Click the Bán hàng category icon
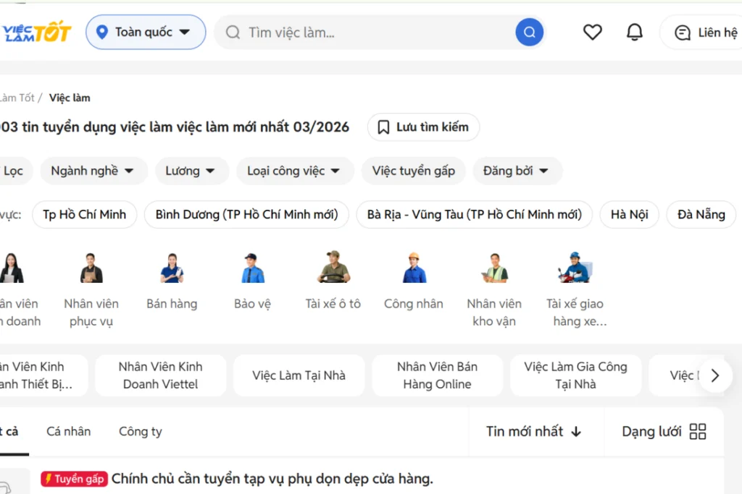742x494 pixels. 172,268
